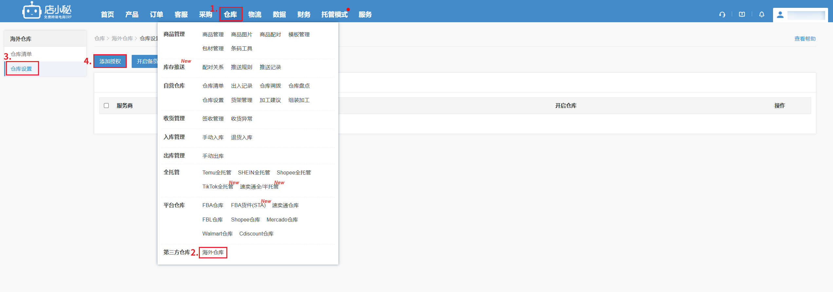The image size is (833, 292).
Task: Click the 添加授权 button
Action: [x=110, y=61]
